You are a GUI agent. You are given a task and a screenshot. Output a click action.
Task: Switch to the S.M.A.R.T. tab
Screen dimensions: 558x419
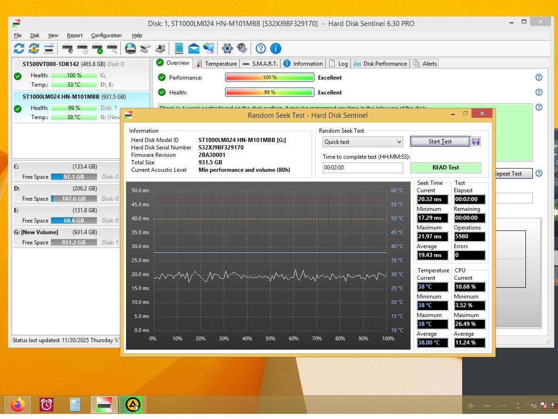pyautogui.click(x=260, y=64)
